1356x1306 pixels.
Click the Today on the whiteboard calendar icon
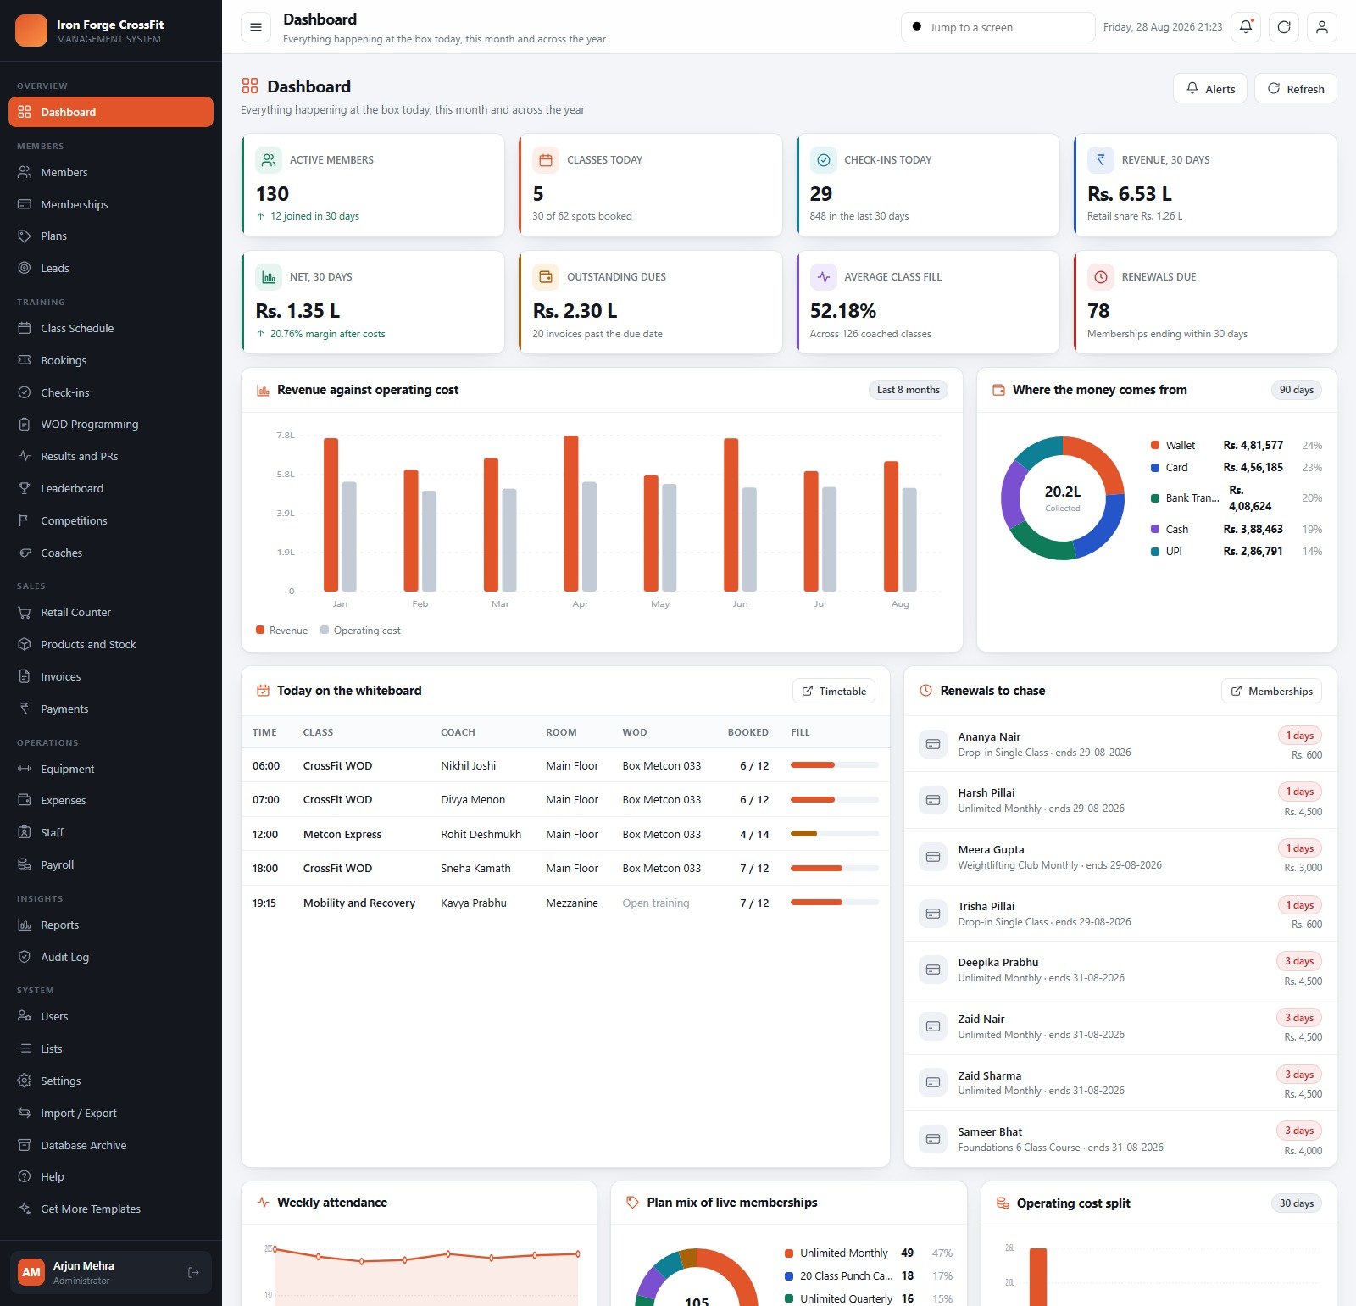[x=263, y=691]
